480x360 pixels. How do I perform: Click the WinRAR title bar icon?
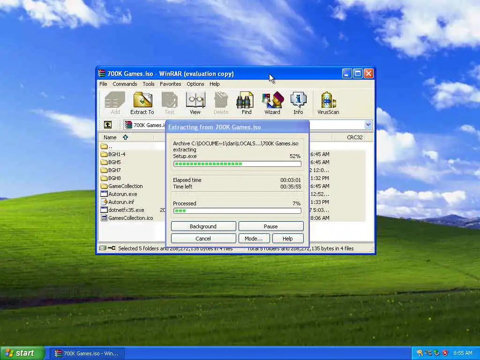click(102, 74)
